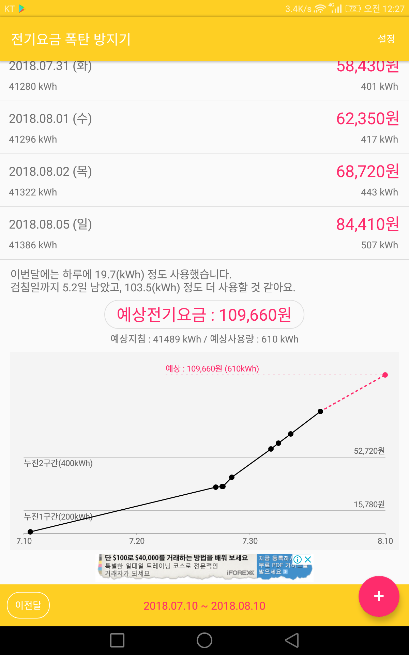Select the 2018.08.01 (수) reading entry
Screen dimensions: 409x655
(204, 128)
